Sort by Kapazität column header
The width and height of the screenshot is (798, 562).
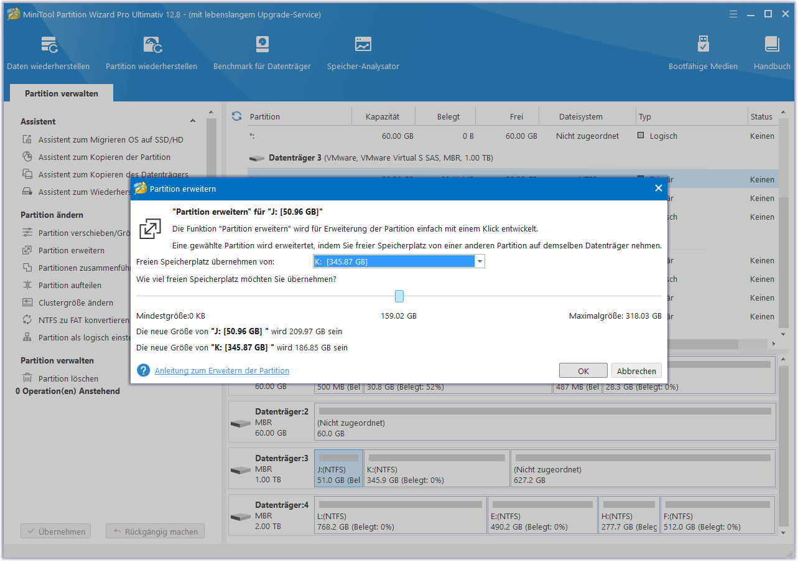[x=382, y=116]
